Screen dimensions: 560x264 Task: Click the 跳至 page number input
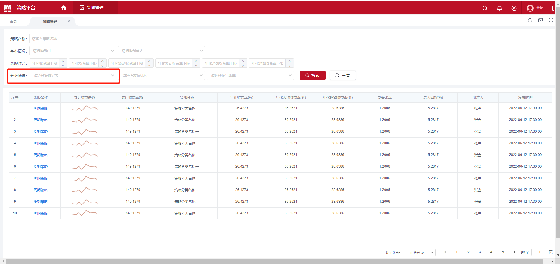tap(539, 252)
